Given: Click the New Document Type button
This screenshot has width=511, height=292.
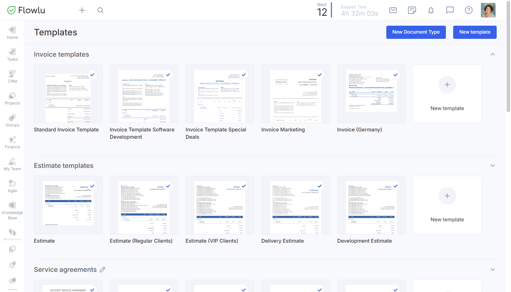Looking at the screenshot, I should pyautogui.click(x=416, y=32).
